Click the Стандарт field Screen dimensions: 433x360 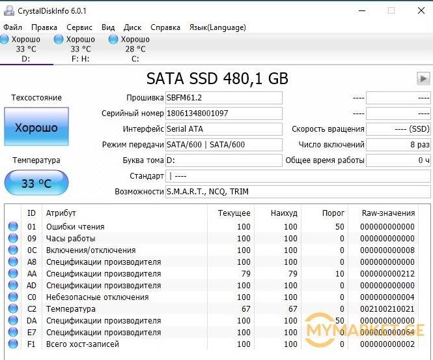pyautogui.click(x=298, y=176)
